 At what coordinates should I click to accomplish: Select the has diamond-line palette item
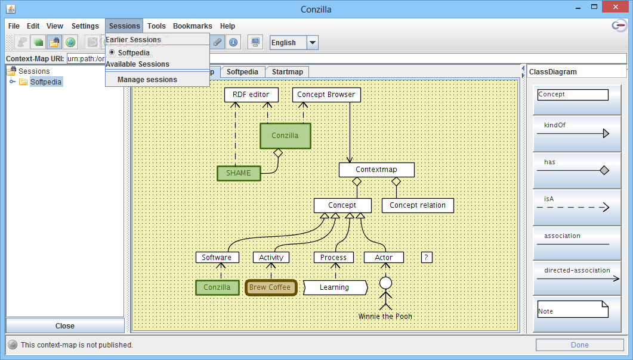576,171
